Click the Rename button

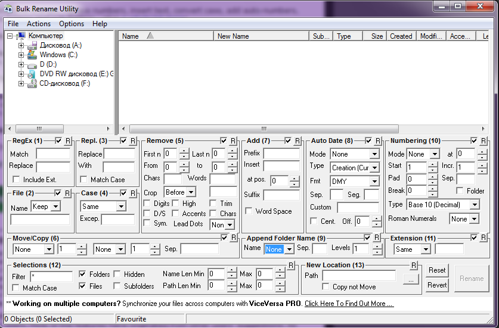click(x=472, y=279)
